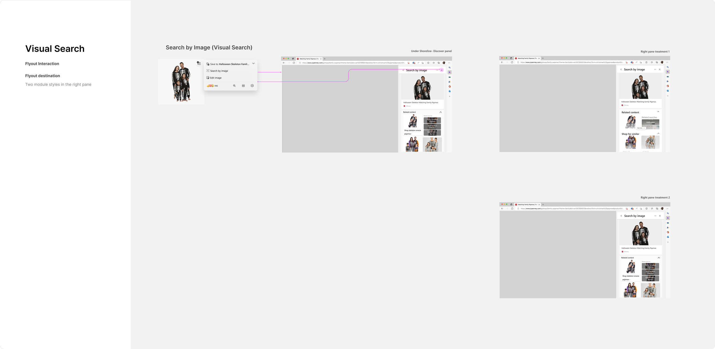Click Office sidebar icon in Discover panel mockup
The width and height of the screenshot is (715, 349).
450,87
